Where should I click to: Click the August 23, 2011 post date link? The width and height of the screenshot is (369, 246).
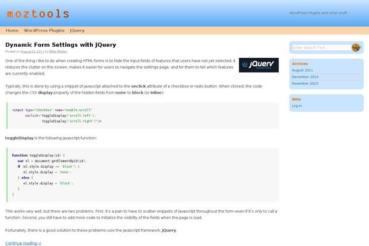(32, 52)
